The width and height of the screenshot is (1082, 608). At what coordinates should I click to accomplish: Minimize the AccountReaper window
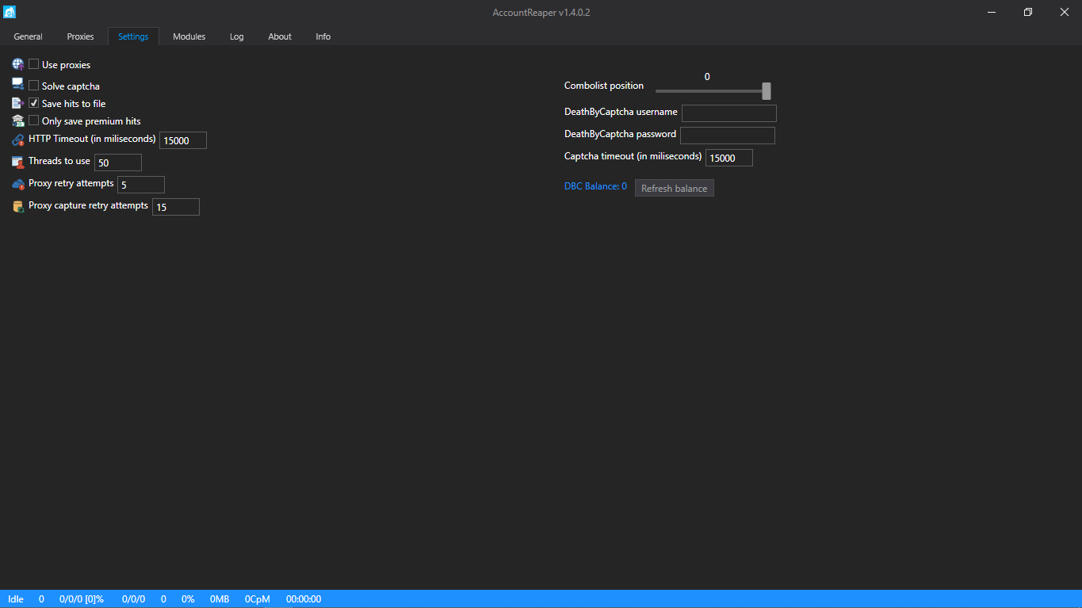[x=992, y=12]
